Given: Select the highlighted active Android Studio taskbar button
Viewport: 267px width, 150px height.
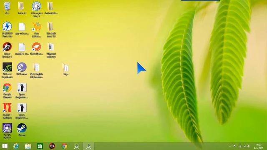Looking at the screenshot, I should point(88,146).
